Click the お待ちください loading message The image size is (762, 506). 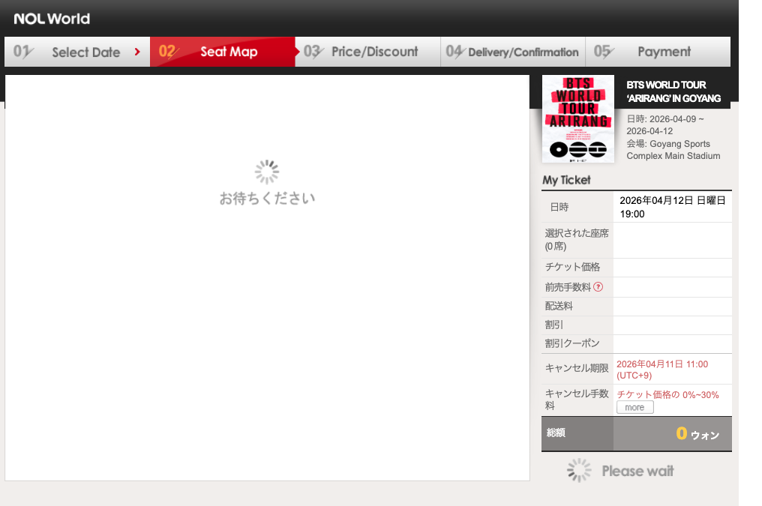(x=267, y=199)
